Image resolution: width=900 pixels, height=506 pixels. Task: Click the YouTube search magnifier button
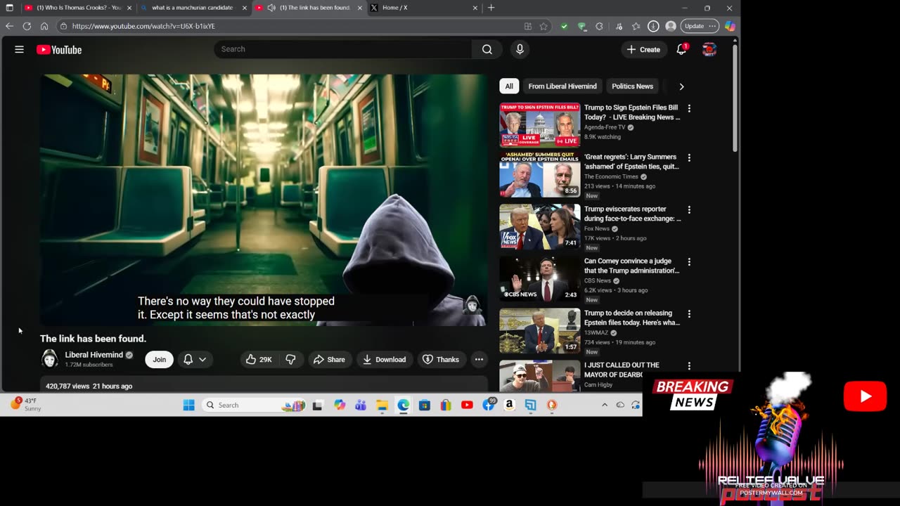pyautogui.click(x=487, y=49)
